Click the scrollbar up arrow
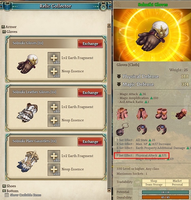This screenshot has width=191, height=200. [109, 25]
